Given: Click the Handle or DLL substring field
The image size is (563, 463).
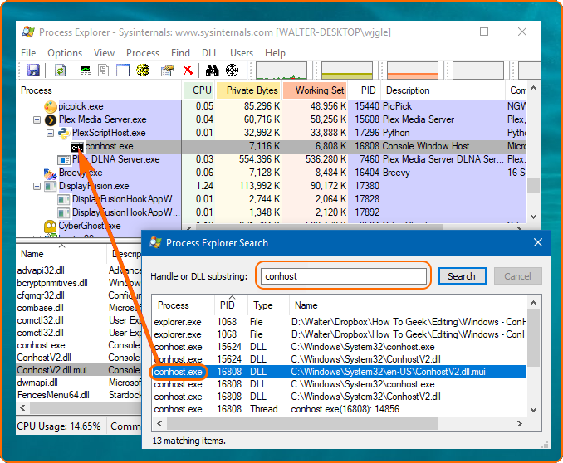Looking at the screenshot, I should point(343,276).
